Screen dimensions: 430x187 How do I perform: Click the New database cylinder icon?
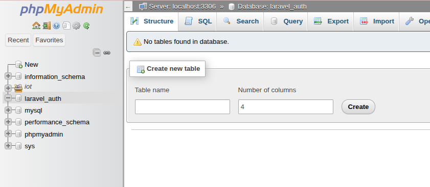(x=18, y=65)
